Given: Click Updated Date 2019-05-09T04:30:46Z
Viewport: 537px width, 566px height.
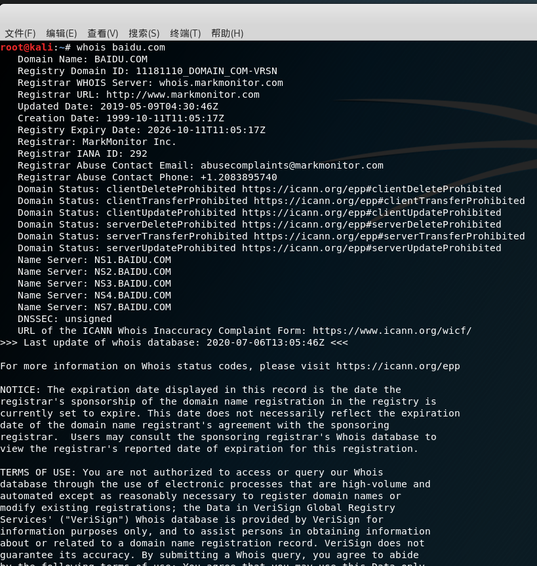Looking at the screenshot, I should [159, 106].
